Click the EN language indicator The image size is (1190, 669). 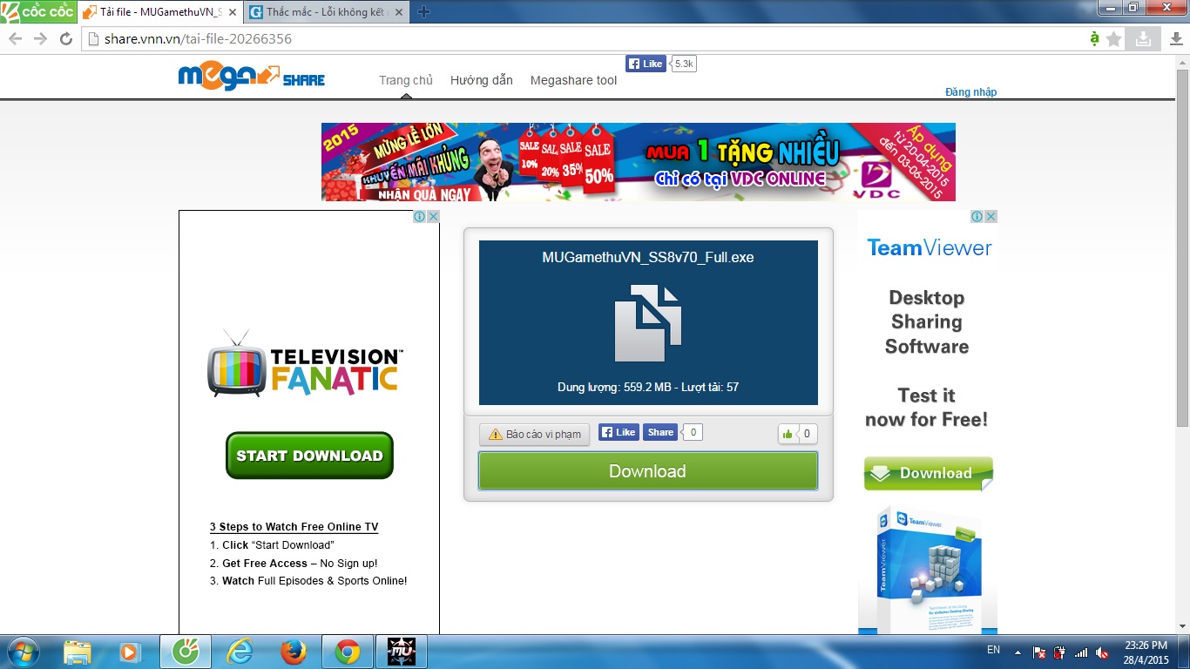coord(993,650)
